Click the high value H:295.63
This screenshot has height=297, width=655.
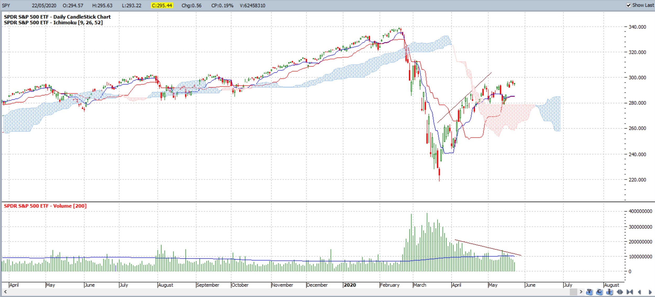102,5
